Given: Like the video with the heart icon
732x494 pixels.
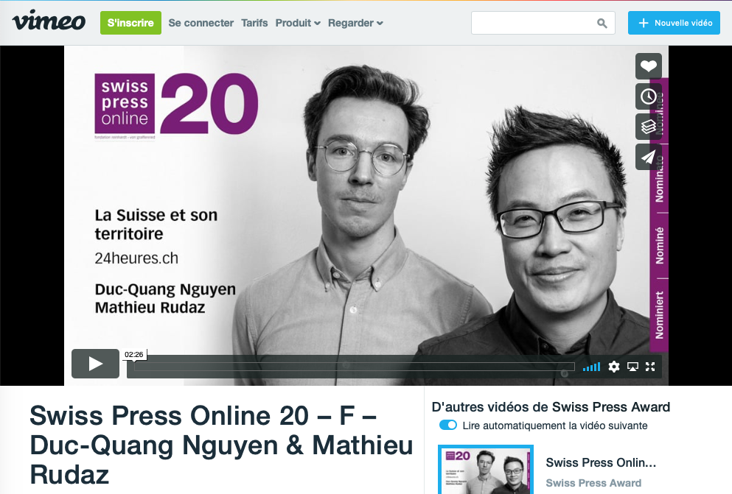Looking at the screenshot, I should (x=649, y=66).
